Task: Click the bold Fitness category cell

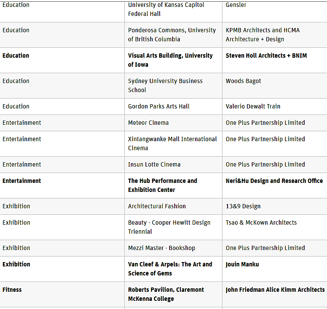Action: point(62,294)
